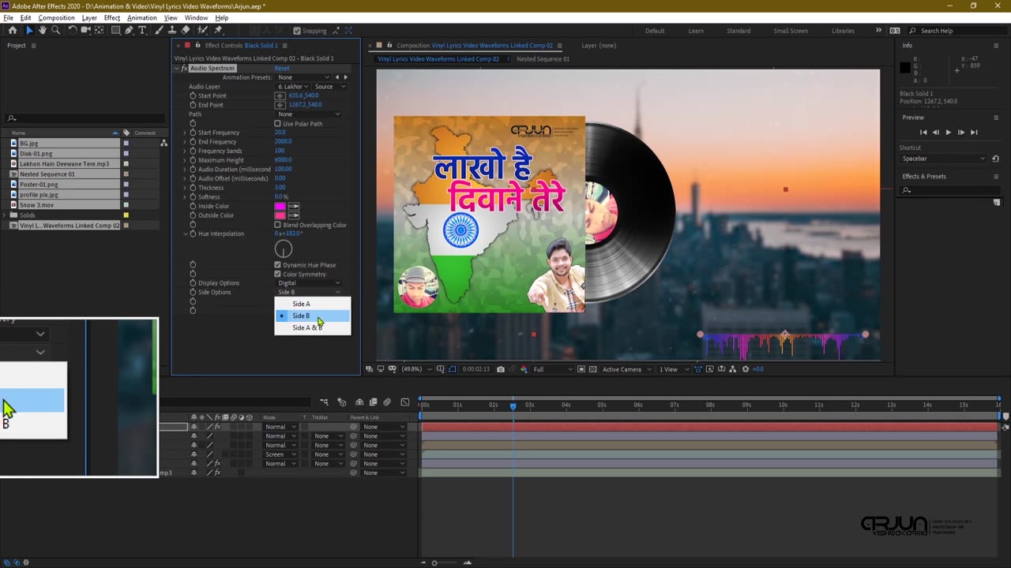Image resolution: width=1011 pixels, height=568 pixels.
Task: Choose Side A & B from the list
Action: pos(313,327)
